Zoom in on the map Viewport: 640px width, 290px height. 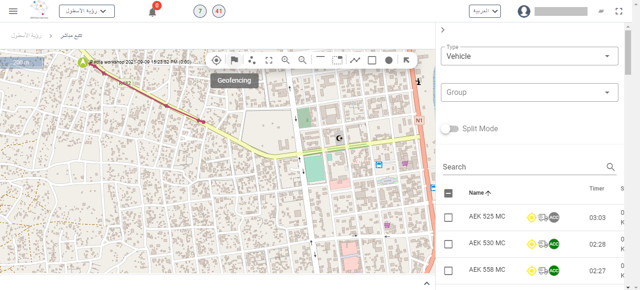[285, 60]
